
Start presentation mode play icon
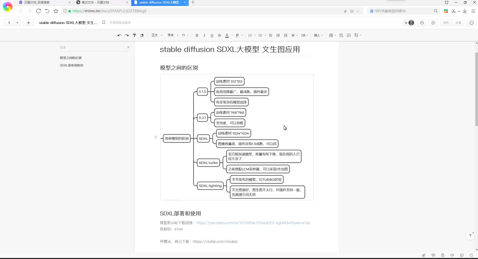pyautogui.click(x=433, y=23)
